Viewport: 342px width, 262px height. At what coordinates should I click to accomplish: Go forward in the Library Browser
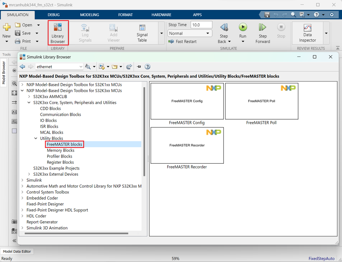point(31,66)
